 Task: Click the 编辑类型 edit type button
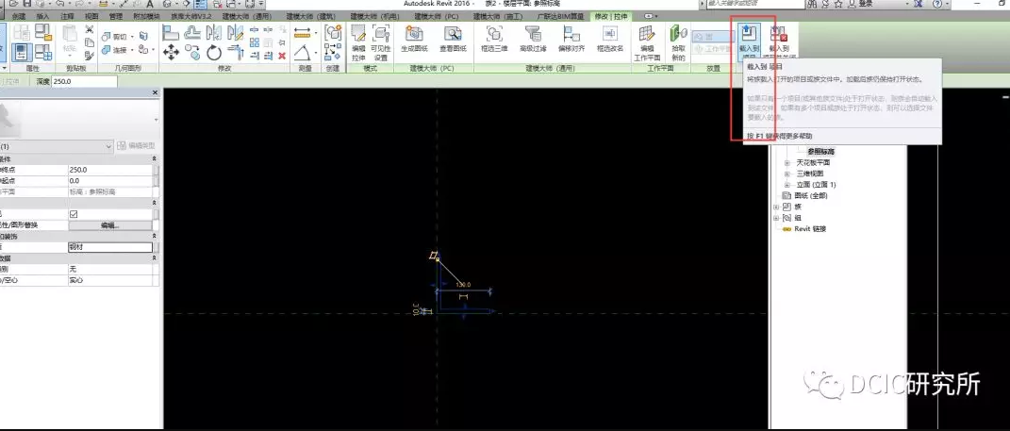click(x=136, y=146)
